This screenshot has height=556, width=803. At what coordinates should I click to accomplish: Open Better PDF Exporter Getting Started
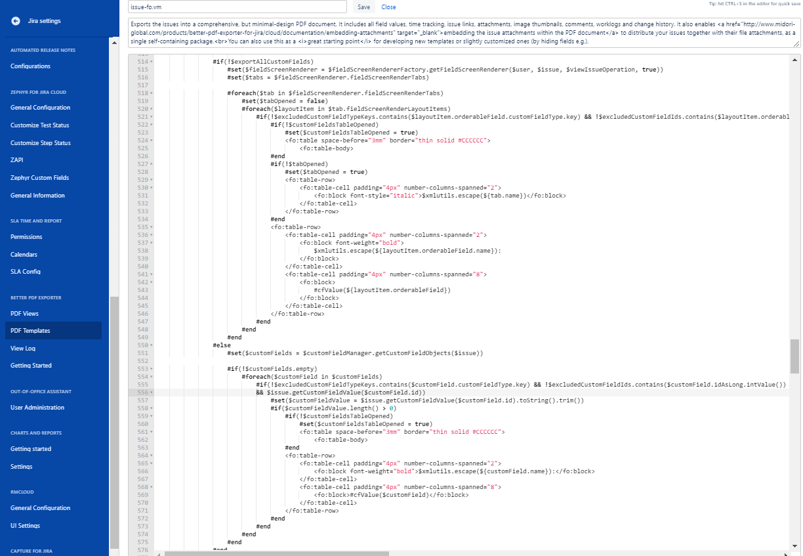click(31, 366)
